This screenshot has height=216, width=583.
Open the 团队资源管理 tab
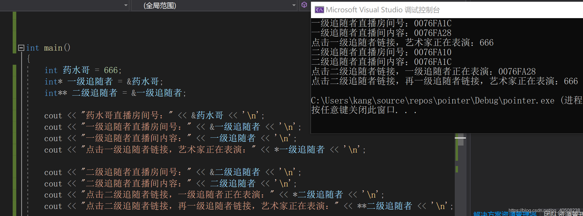[563, 213]
